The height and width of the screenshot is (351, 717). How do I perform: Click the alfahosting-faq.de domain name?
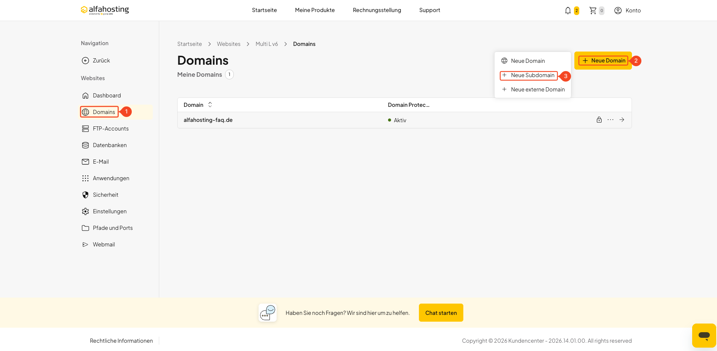[x=208, y=120]
